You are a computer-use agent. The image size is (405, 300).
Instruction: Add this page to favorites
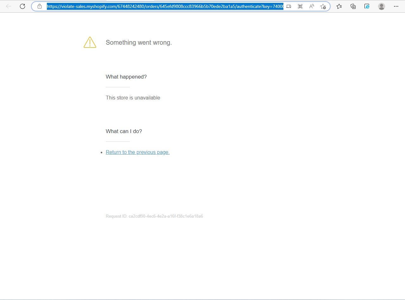click(323, 6)
